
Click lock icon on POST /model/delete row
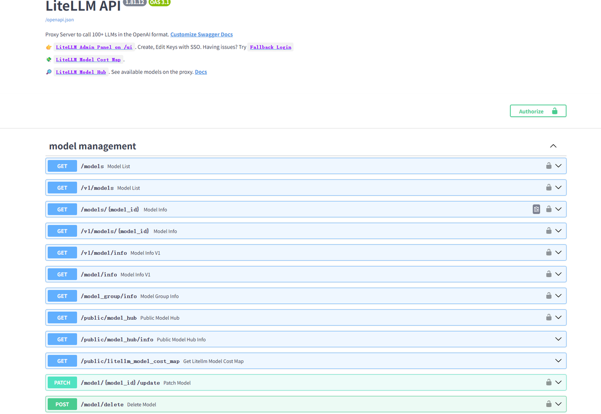coord(549,404)
